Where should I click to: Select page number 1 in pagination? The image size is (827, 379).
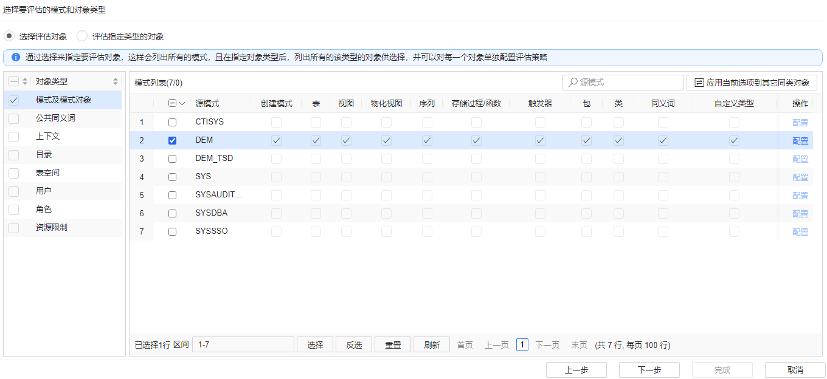[x=522, y=344]
